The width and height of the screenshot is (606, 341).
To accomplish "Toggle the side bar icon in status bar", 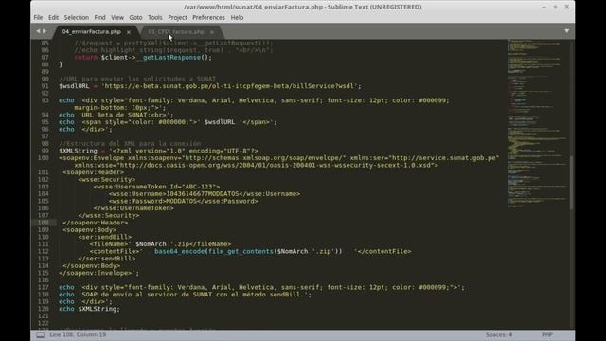I will (x=40, y=335).
